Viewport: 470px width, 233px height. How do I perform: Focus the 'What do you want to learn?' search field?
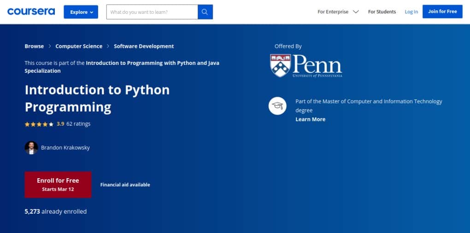(x=152, y=12)
